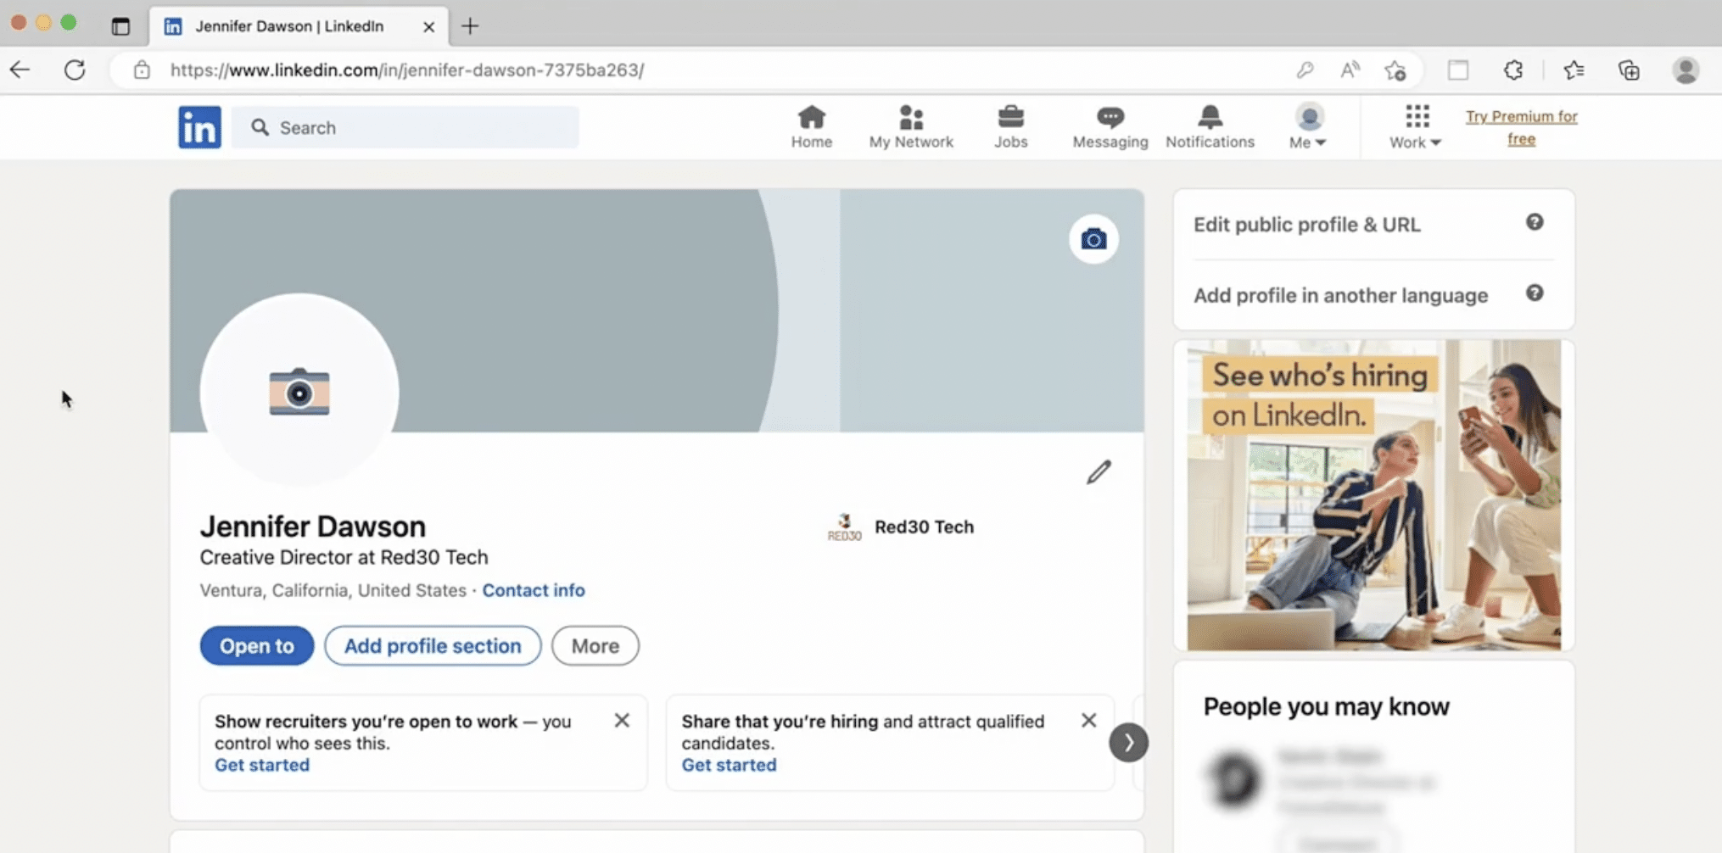This screenshot has width=1722, height=853.
Task: View Notifications bell
Action: [1210, 127]
